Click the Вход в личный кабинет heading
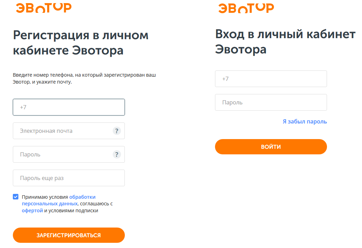Image resolution: width=362 pixels, height=248 pixels. (285, 42)
